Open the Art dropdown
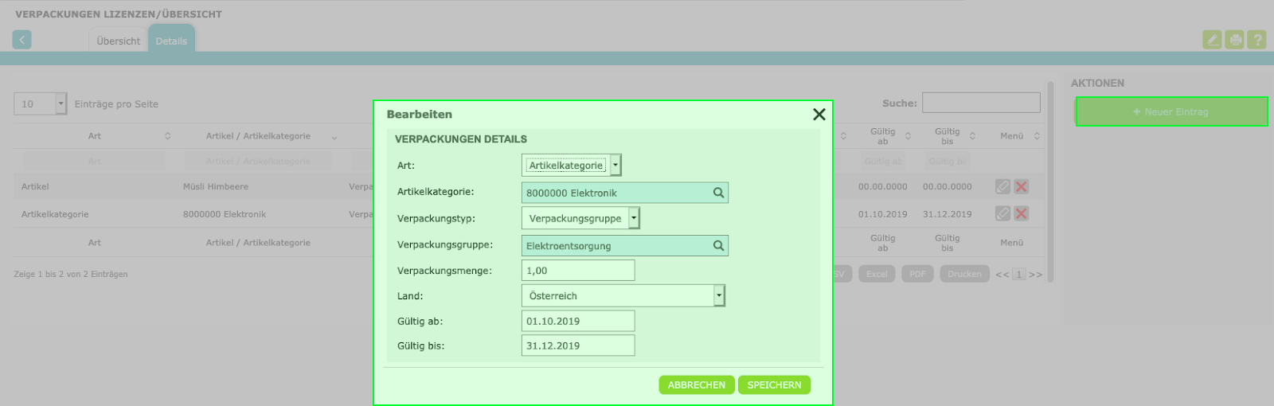 pyautogui.click(x=571, y=165)
